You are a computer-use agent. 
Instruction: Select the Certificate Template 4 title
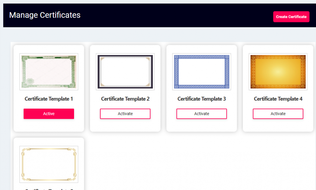coord(278,99)
